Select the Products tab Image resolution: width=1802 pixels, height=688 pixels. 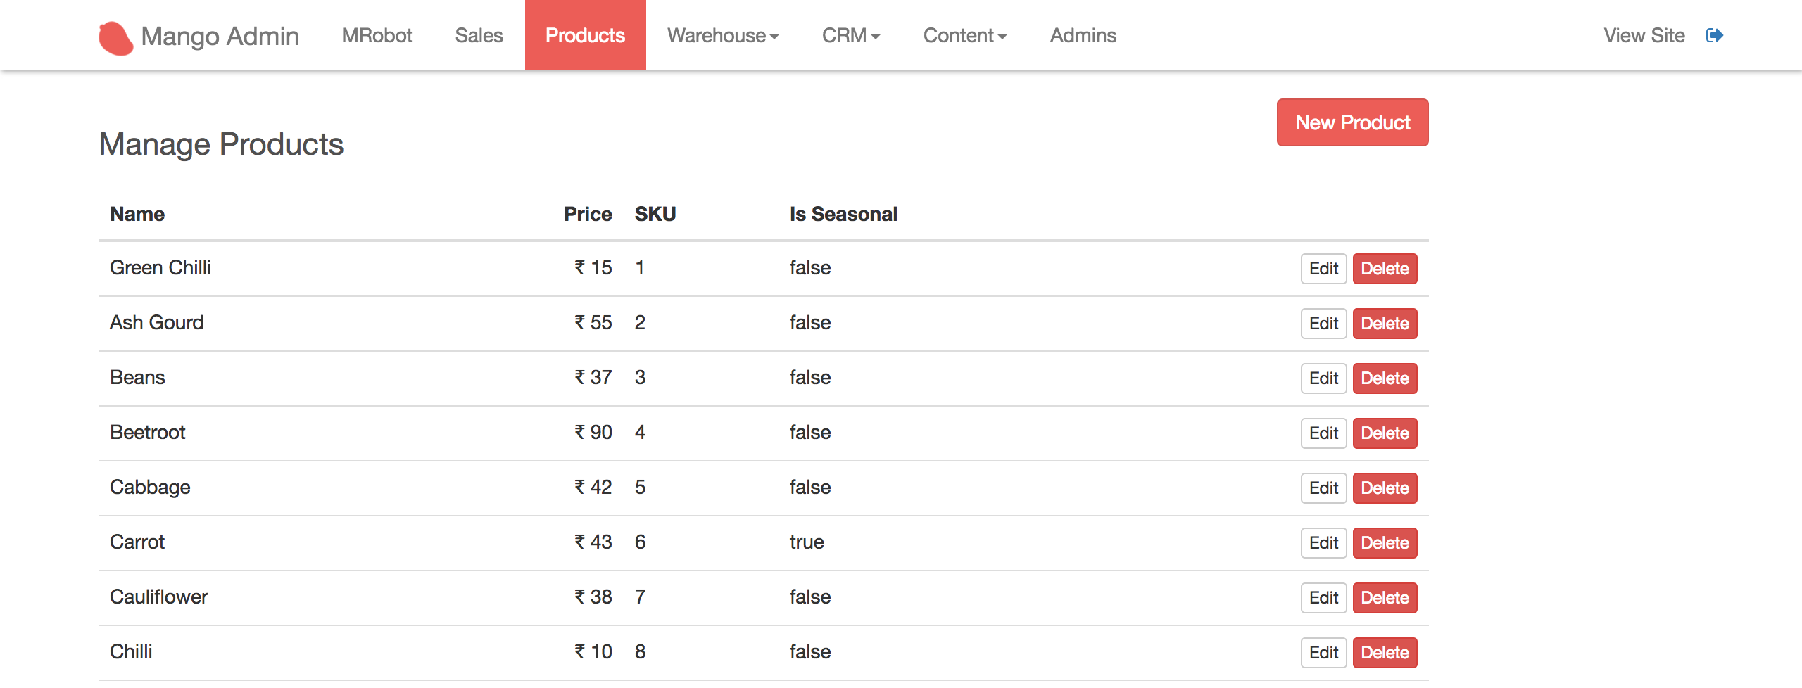[x=586, y=35]
